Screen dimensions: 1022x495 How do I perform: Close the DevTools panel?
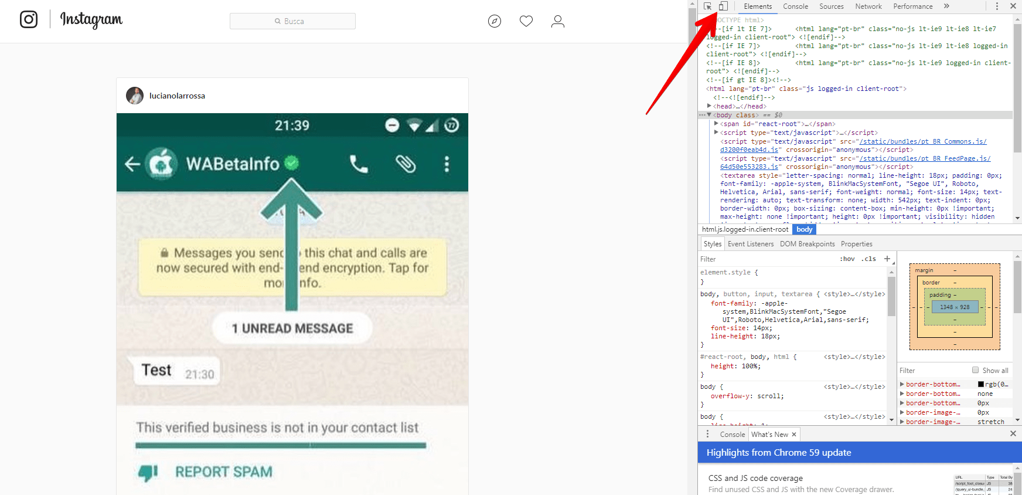click(x=1013, y=6)
